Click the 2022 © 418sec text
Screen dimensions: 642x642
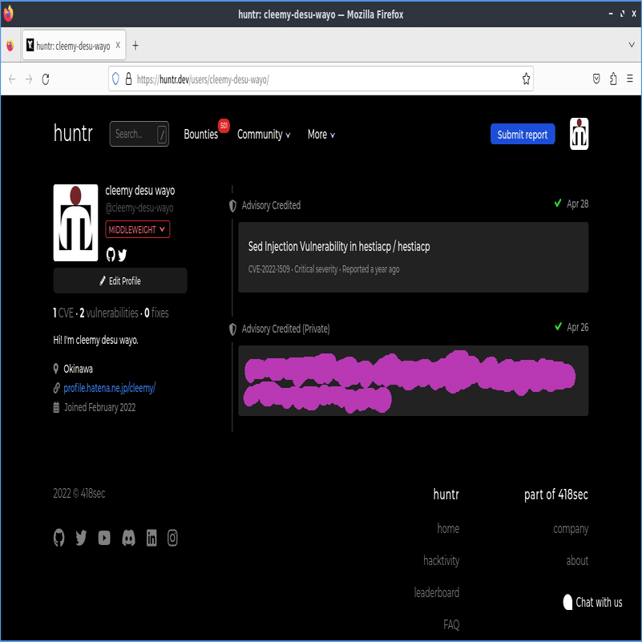point(79,494)
